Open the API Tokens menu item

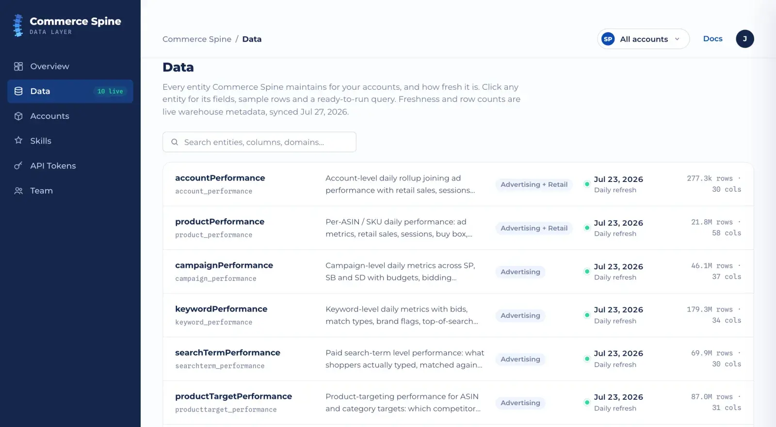[70, 166]
